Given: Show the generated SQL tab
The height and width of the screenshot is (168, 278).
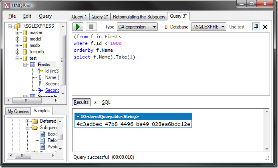Looking at the screenshot, I should [106, 102].
